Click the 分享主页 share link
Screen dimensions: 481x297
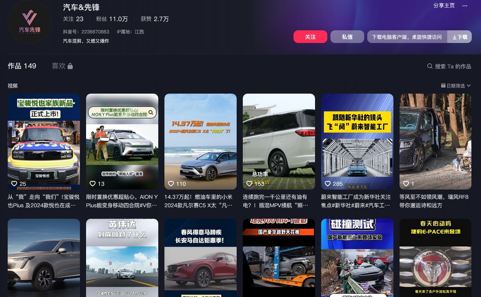click(x=444, y=6)
